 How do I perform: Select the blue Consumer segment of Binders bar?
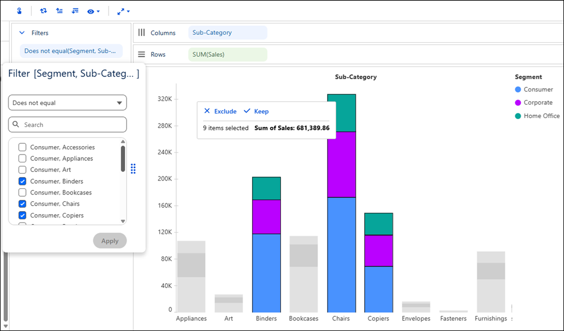click(267, 273)
